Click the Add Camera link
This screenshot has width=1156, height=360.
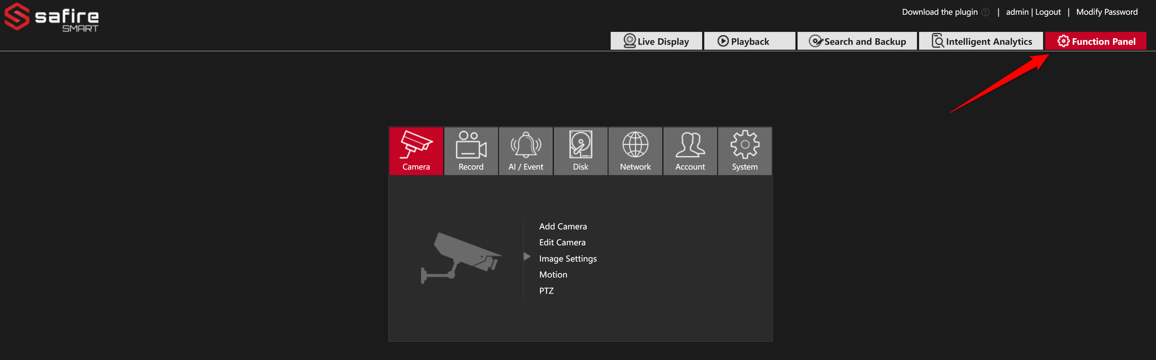pyautogui.click(x=563, y=226)
